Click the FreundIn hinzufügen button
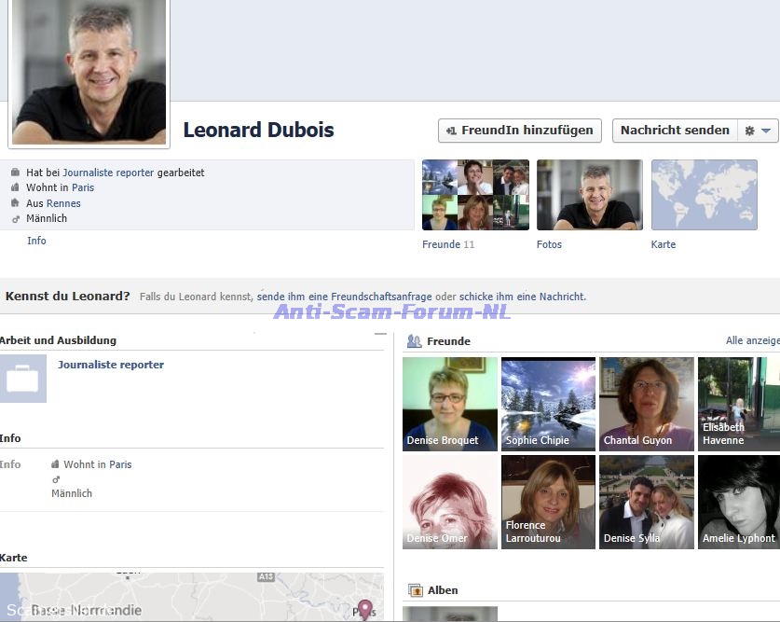 (519, 131)
